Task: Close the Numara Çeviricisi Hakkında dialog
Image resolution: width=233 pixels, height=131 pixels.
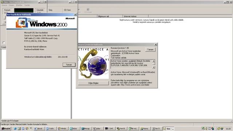Action: pos(155,44)
